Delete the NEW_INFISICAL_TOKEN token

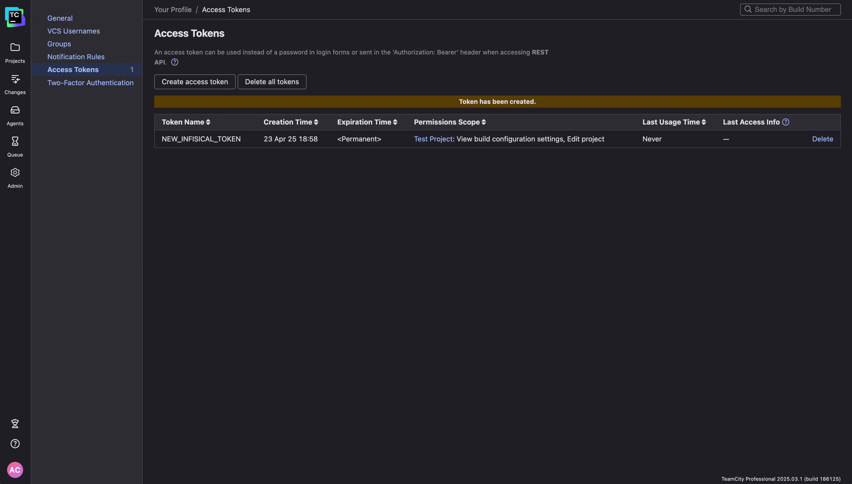[823, 139]
